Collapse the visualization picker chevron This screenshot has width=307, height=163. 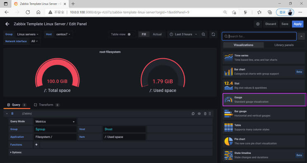point(301,36)
